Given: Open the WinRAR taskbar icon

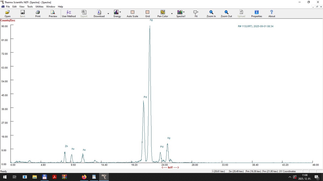Looking at the screenshot, I should [x=64, y=177].
